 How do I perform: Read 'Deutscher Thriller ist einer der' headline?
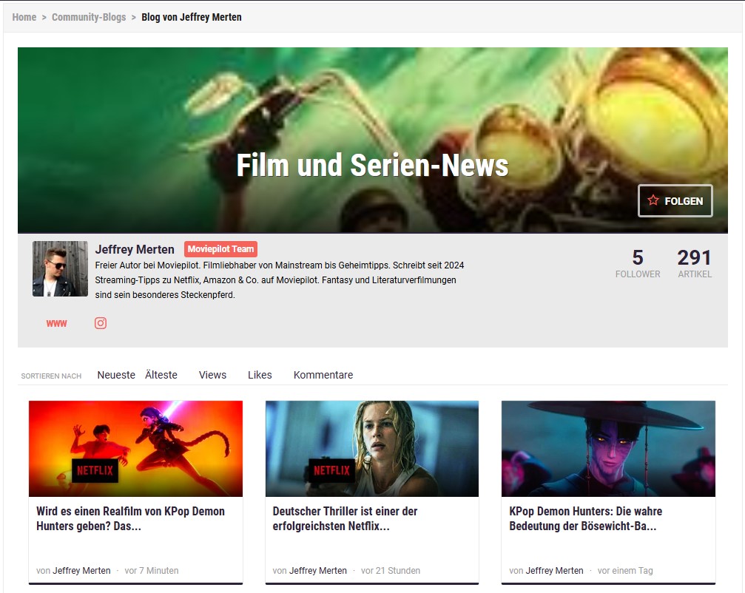click(x=345, y=518)
